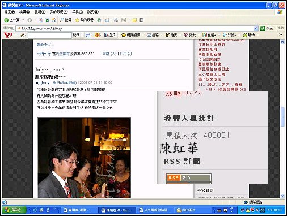Switch to the 我的圖片 taskbar window
287x216 pixels.
coord(192,210)
